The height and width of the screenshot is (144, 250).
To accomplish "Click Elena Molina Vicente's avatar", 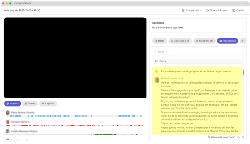I will (x=7, y=113).
